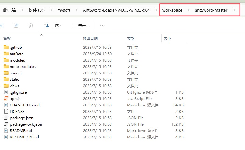The image size is (245, 150).
Task: Sort by 名称 column header
Action: [x=7, y=38]
